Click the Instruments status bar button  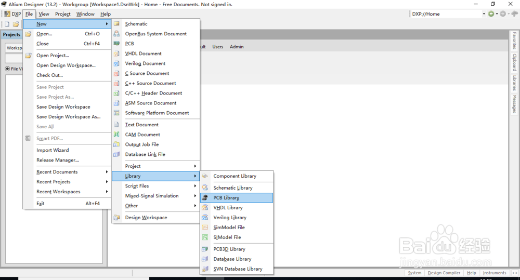[x=495, y=273]
